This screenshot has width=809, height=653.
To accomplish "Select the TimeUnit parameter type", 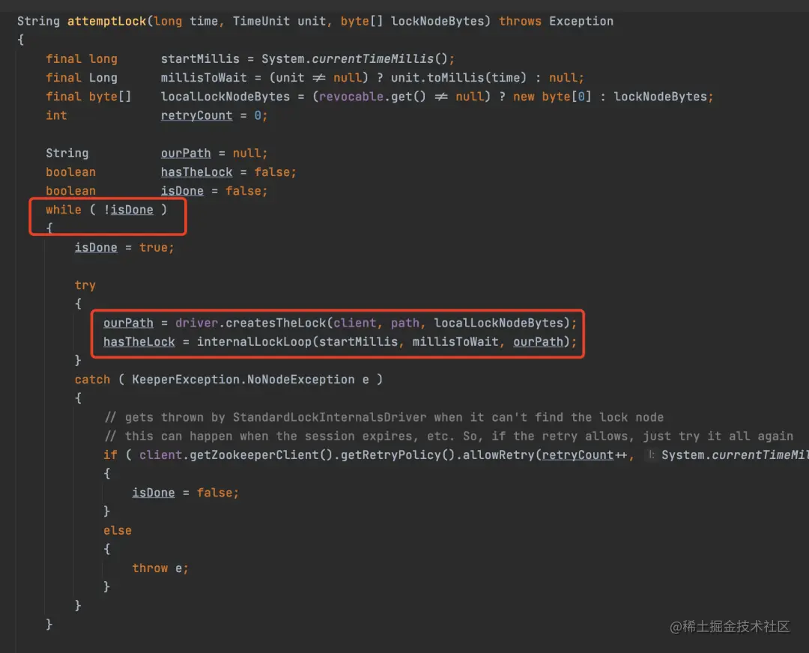I will pos(261,21).
